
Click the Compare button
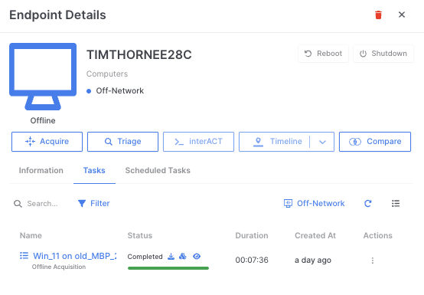coord(375,142)
